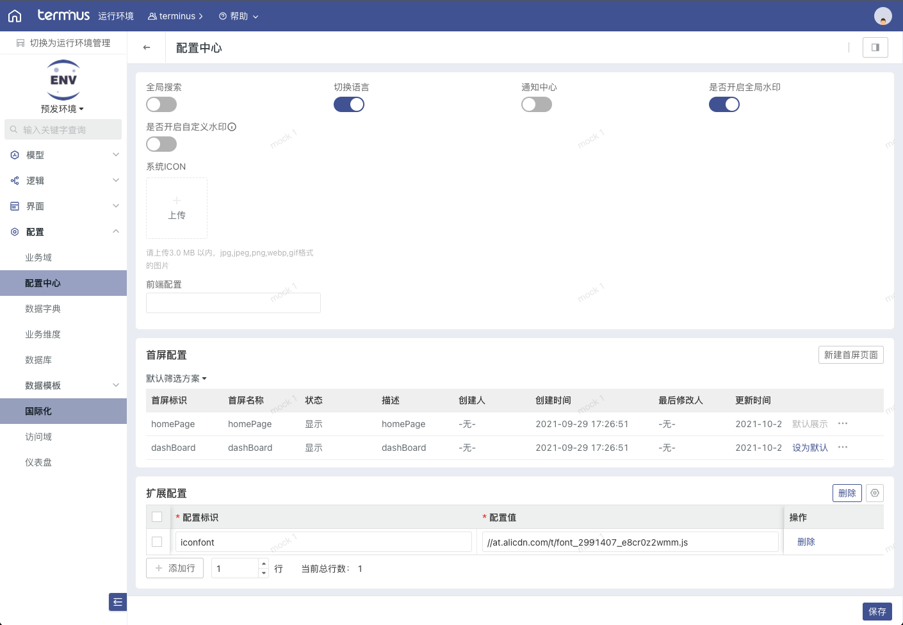The height and width of the screenshot is (625, 903).
Task: Click 保存 to save configuration
Action: pos(877,612)
